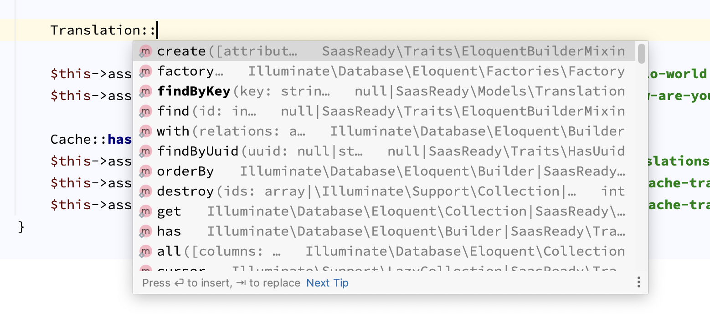Click the method icon beside factory

pos(145,71)
